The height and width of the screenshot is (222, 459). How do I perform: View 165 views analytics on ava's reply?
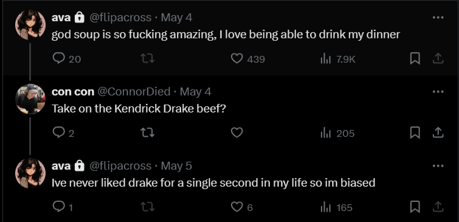(x=336, y=207)
